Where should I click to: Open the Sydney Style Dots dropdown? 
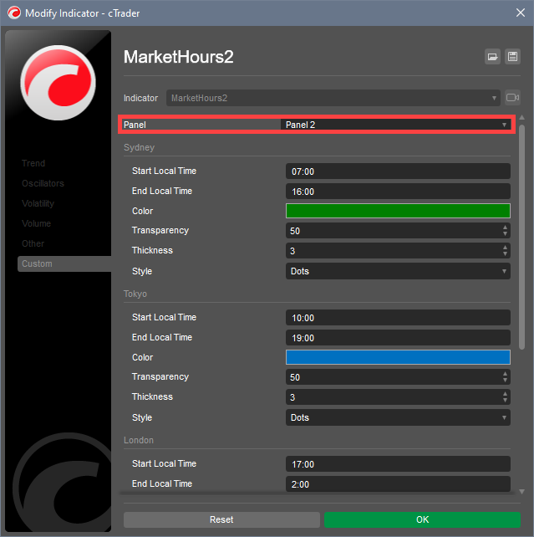(398, 271)
